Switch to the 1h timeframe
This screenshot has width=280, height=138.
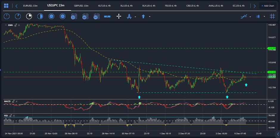52,17
